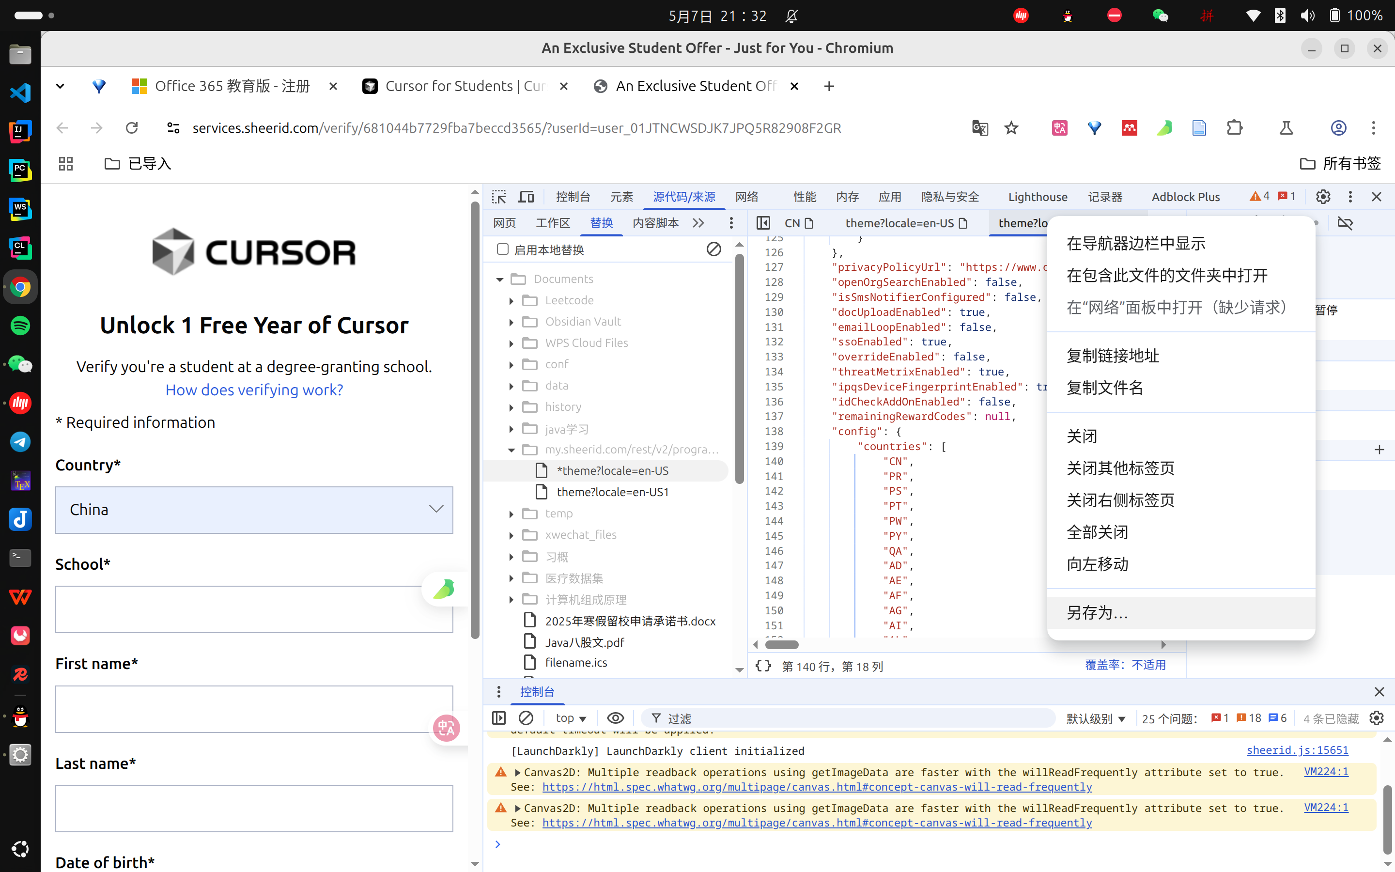Click the deactivate breakpoints icon
This screenshot has width=1395, height=872.
[1345, 223]
